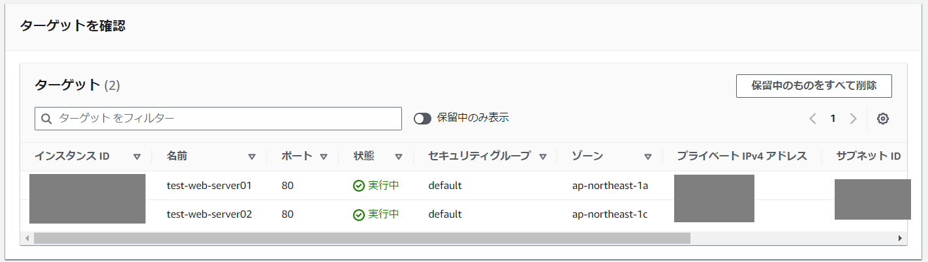Image resolution: width=928 pixels, height=262 pixels.
Task: Sort by インスタンス ID column arrow
Action: tap(137, 156)
